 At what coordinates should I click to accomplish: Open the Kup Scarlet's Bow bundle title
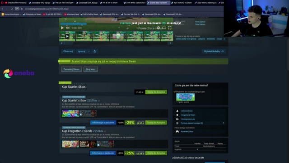pyautogui.click(x=79, y=101)
